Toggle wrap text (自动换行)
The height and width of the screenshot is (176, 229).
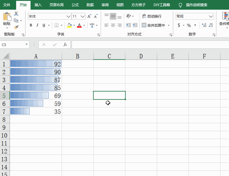(151, 16)
